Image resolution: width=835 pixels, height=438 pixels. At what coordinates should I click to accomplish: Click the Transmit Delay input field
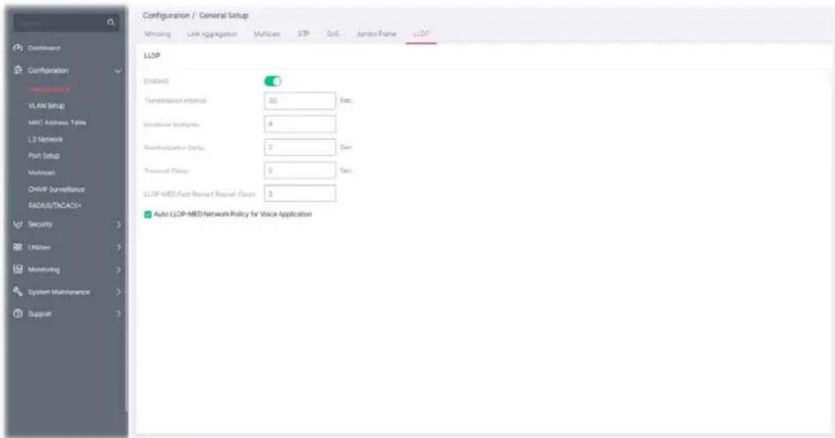point(299,171)
